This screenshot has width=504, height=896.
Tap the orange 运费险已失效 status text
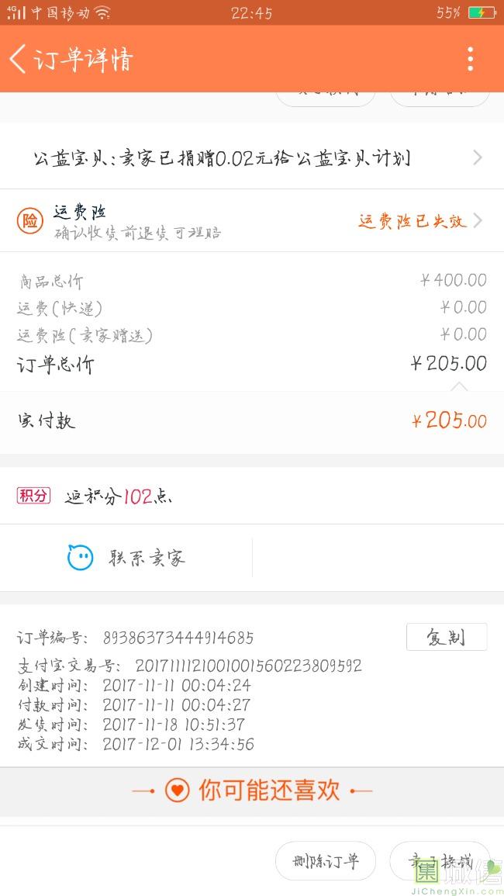[x=412, y=221]
